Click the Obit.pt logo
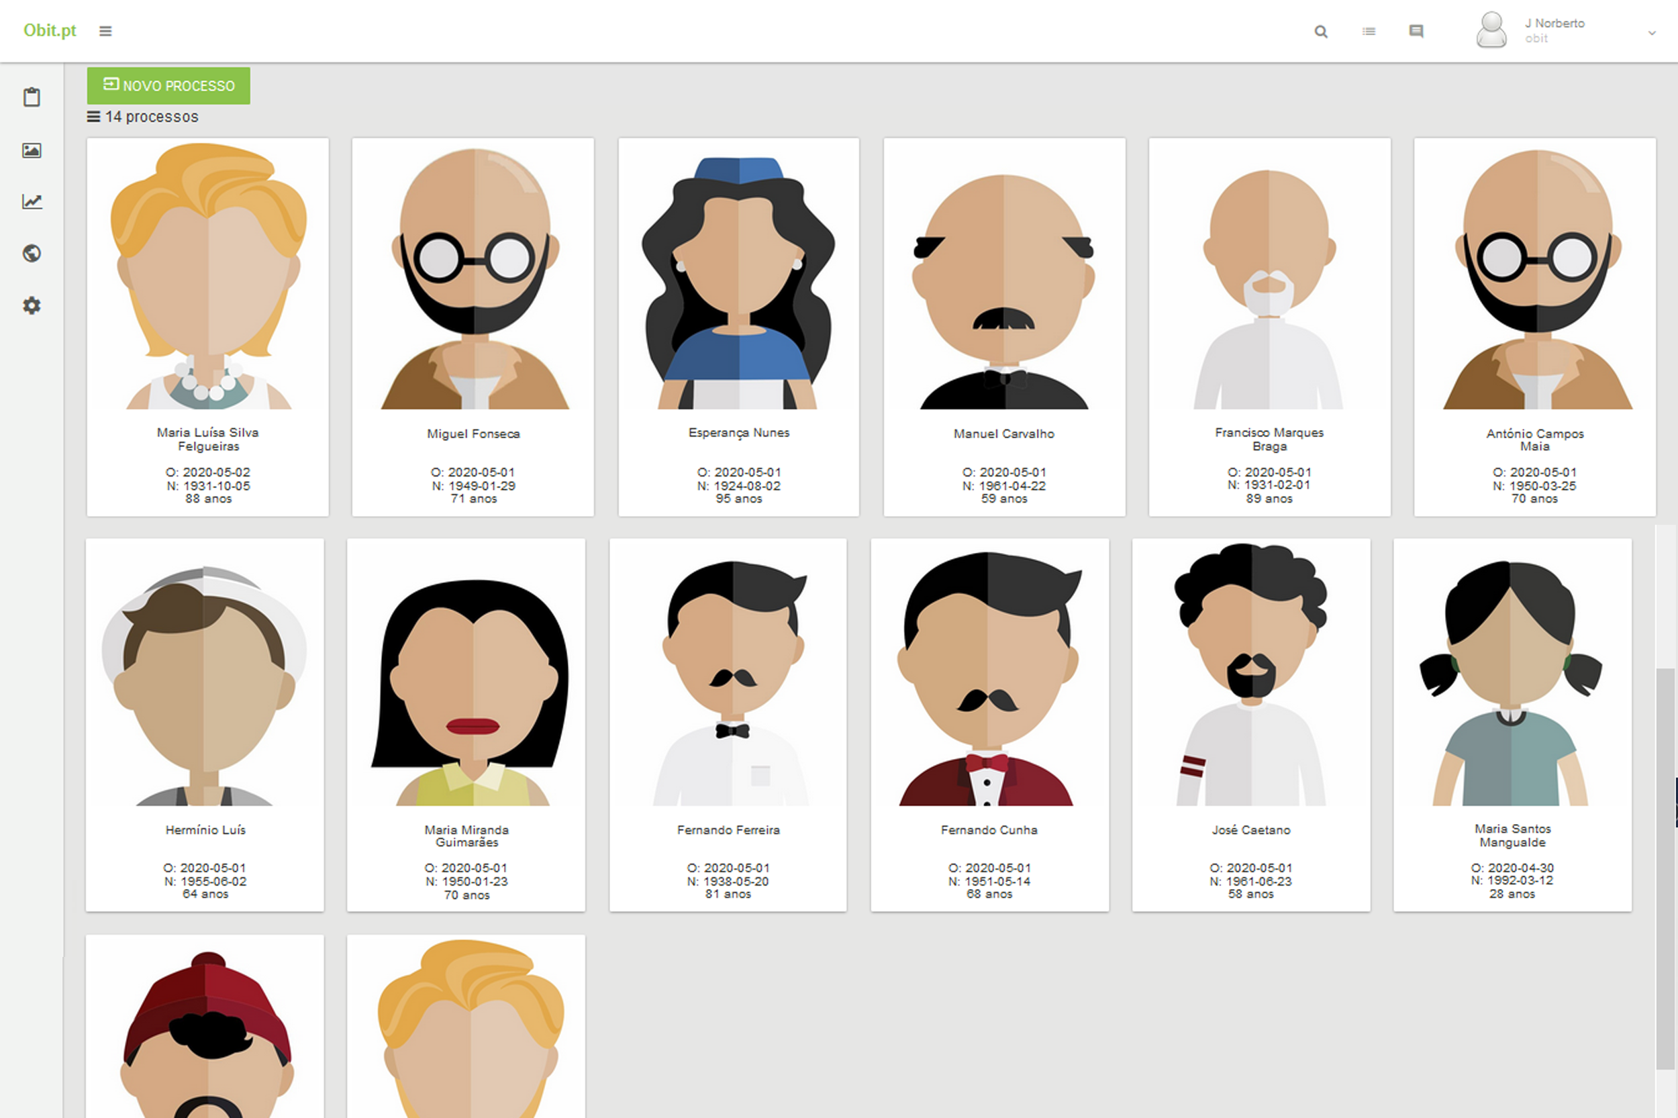This screenshot has height=1118, width=1678. 50,30
